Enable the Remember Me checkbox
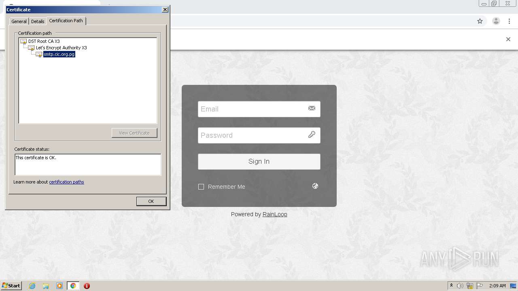 point(201,187)
